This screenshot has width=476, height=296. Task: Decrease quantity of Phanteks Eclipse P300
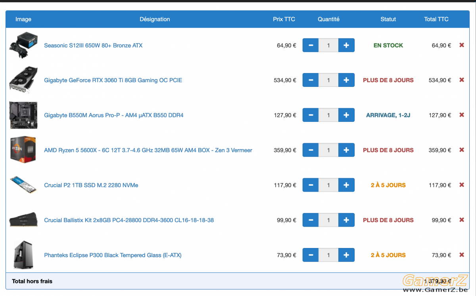(311, 255)
